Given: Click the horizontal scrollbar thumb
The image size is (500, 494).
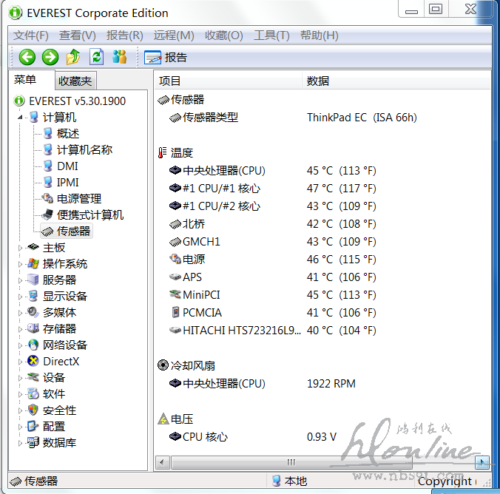Looking at the screenshot, I should pyautogui.click(x=291, y=462).
